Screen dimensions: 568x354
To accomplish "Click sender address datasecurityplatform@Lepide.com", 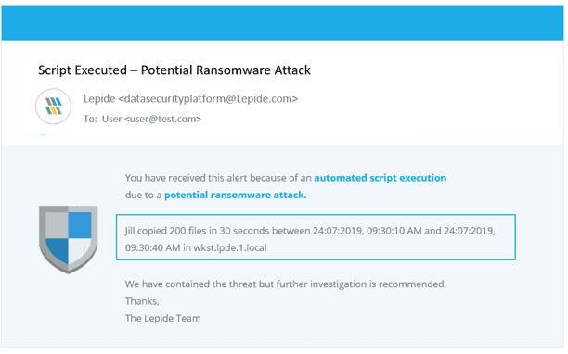I will pos(208,99).
